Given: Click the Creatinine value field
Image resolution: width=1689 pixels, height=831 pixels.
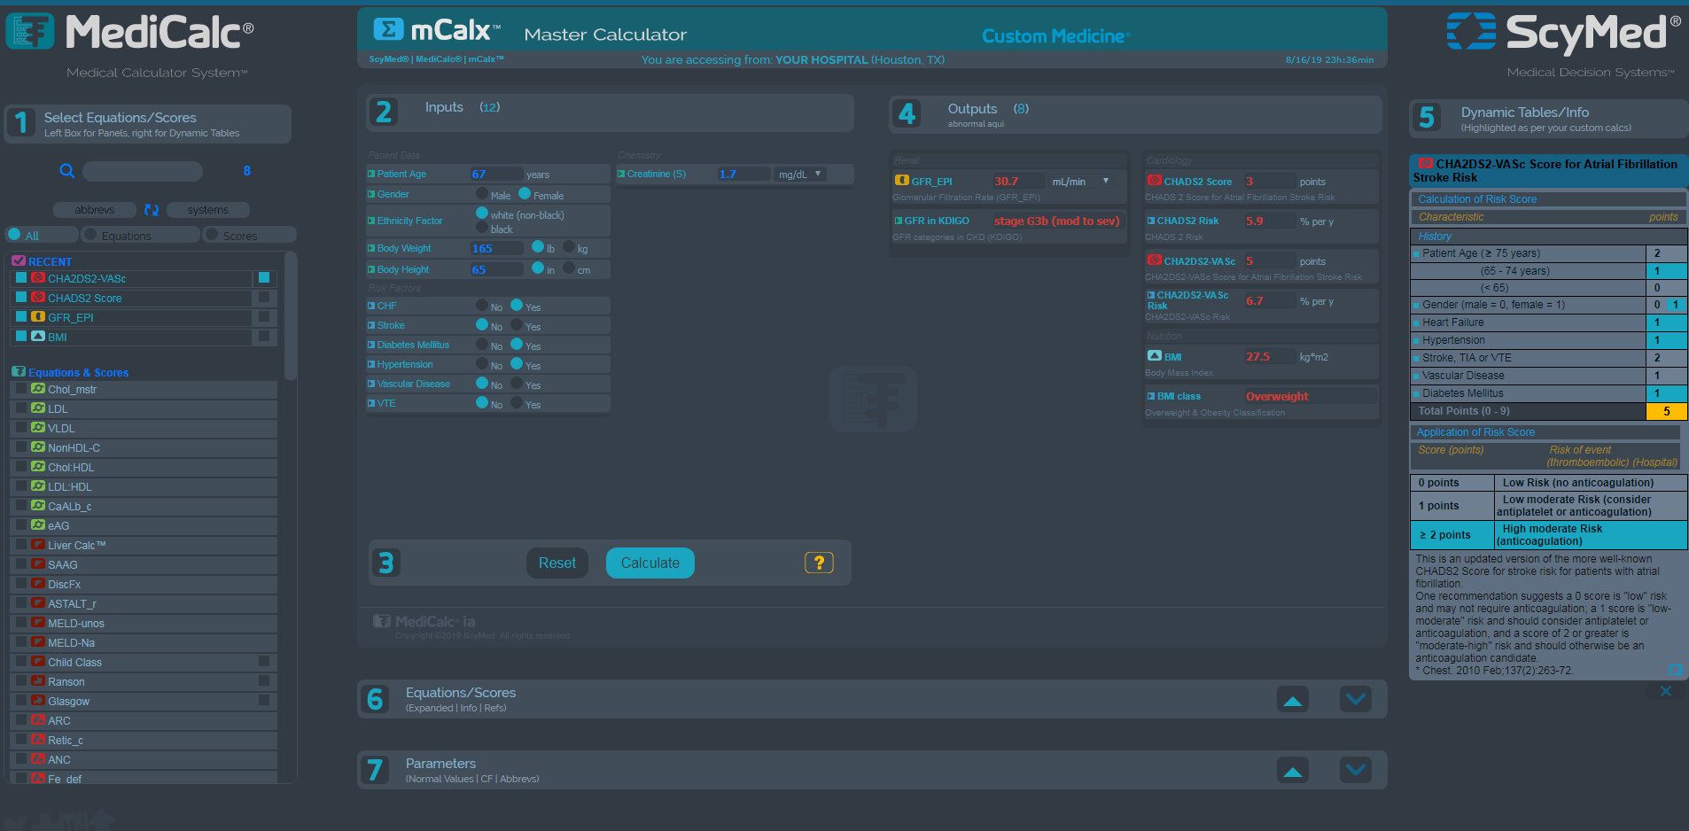Looking at the screenshot, I should pos(743,175).
